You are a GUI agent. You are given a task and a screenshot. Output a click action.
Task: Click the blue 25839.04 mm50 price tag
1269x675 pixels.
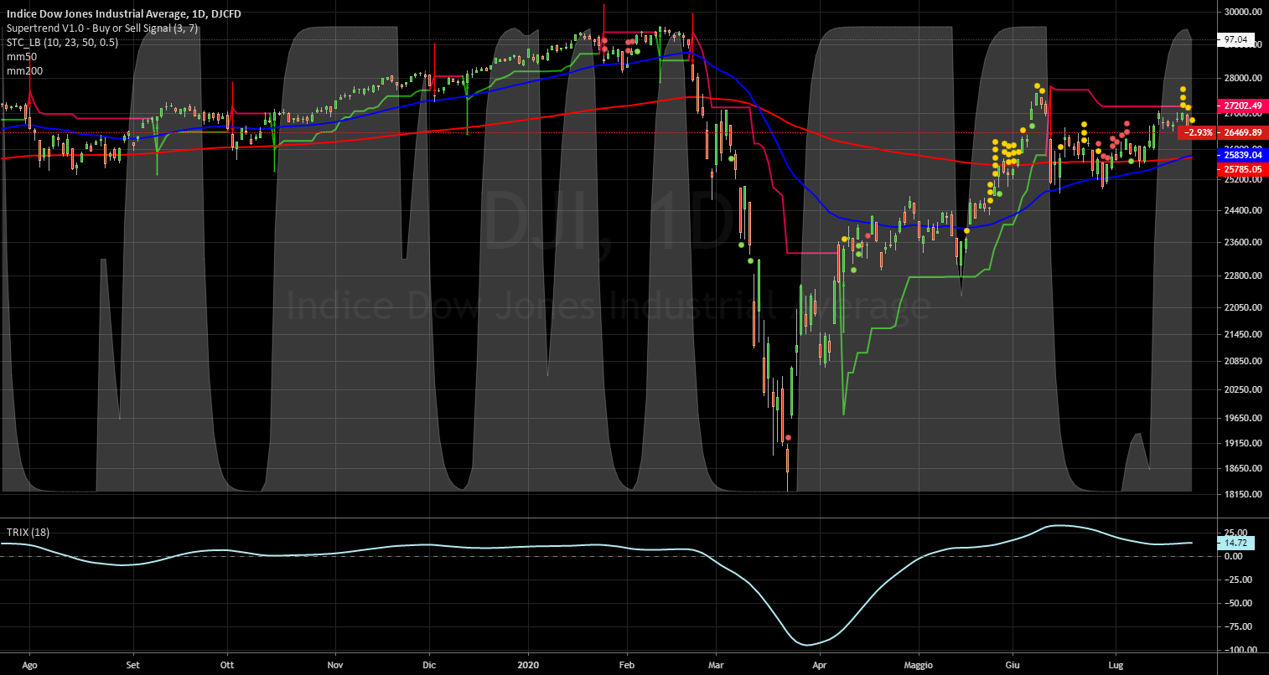1242,156
